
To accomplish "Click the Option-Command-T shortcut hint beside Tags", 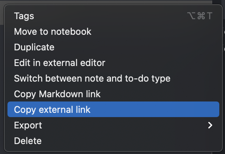I will tap(200, 16).
